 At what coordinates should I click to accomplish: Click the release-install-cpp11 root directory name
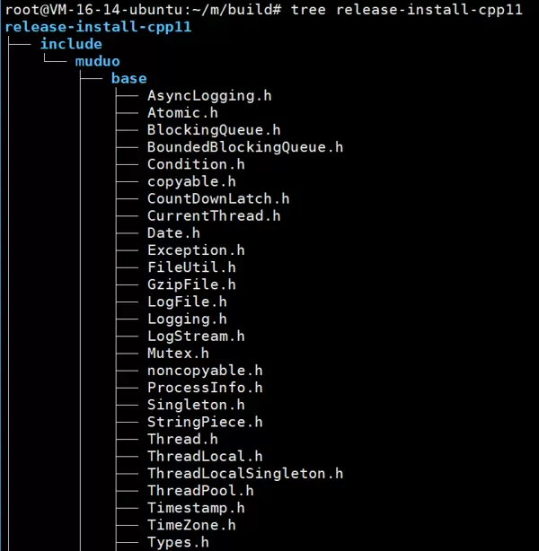97,27
